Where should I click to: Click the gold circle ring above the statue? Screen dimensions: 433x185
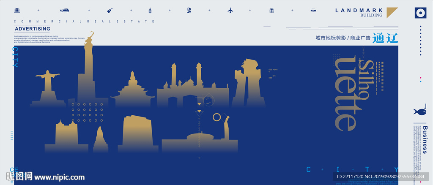pos(217,117)
